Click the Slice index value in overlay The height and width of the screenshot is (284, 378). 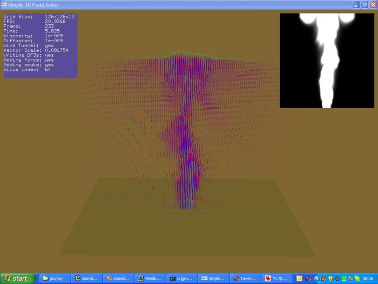pyautogui.click(x=48, y=70)
